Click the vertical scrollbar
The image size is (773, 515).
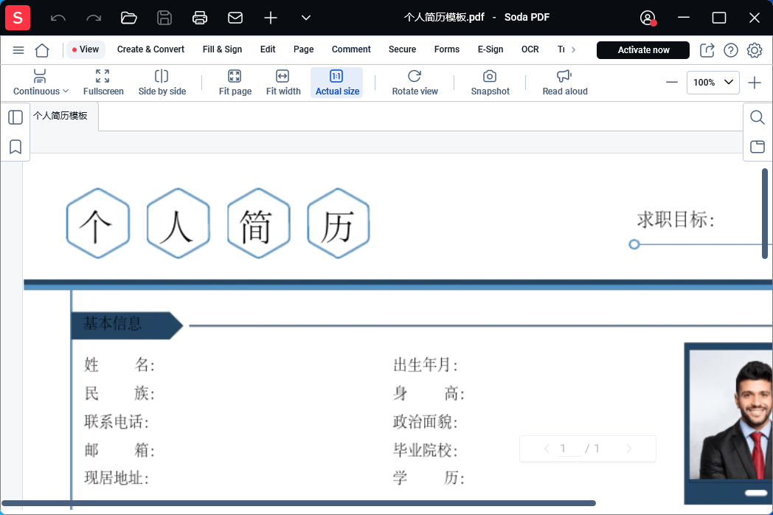[765, 213]
